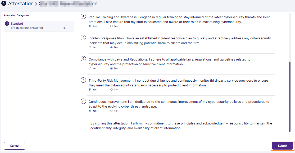The width and height of the screenshot is (295, 153).
Task: Click the question 5 number circle
Action: (x=83, y=38)
